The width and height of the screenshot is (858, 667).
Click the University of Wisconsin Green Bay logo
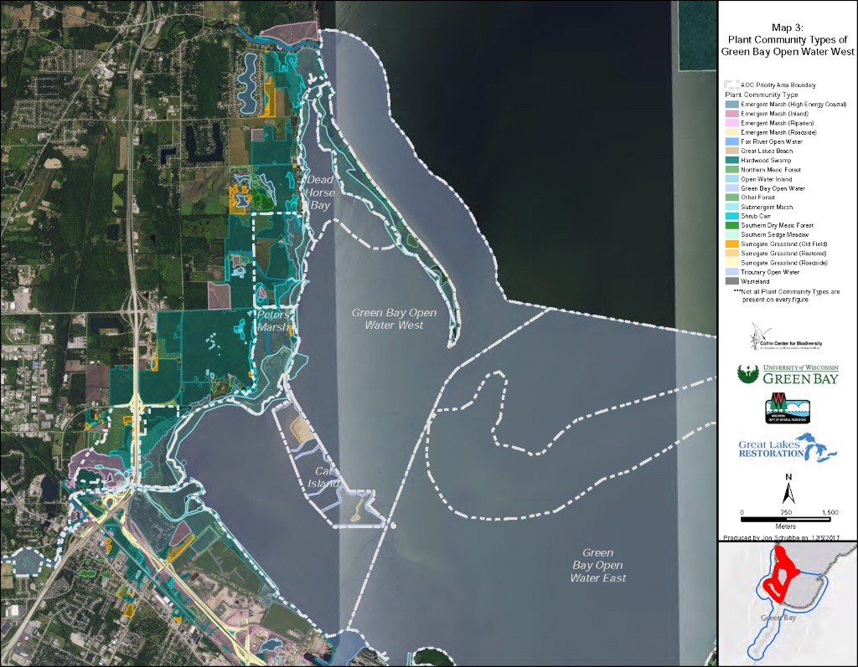[788, 374]
